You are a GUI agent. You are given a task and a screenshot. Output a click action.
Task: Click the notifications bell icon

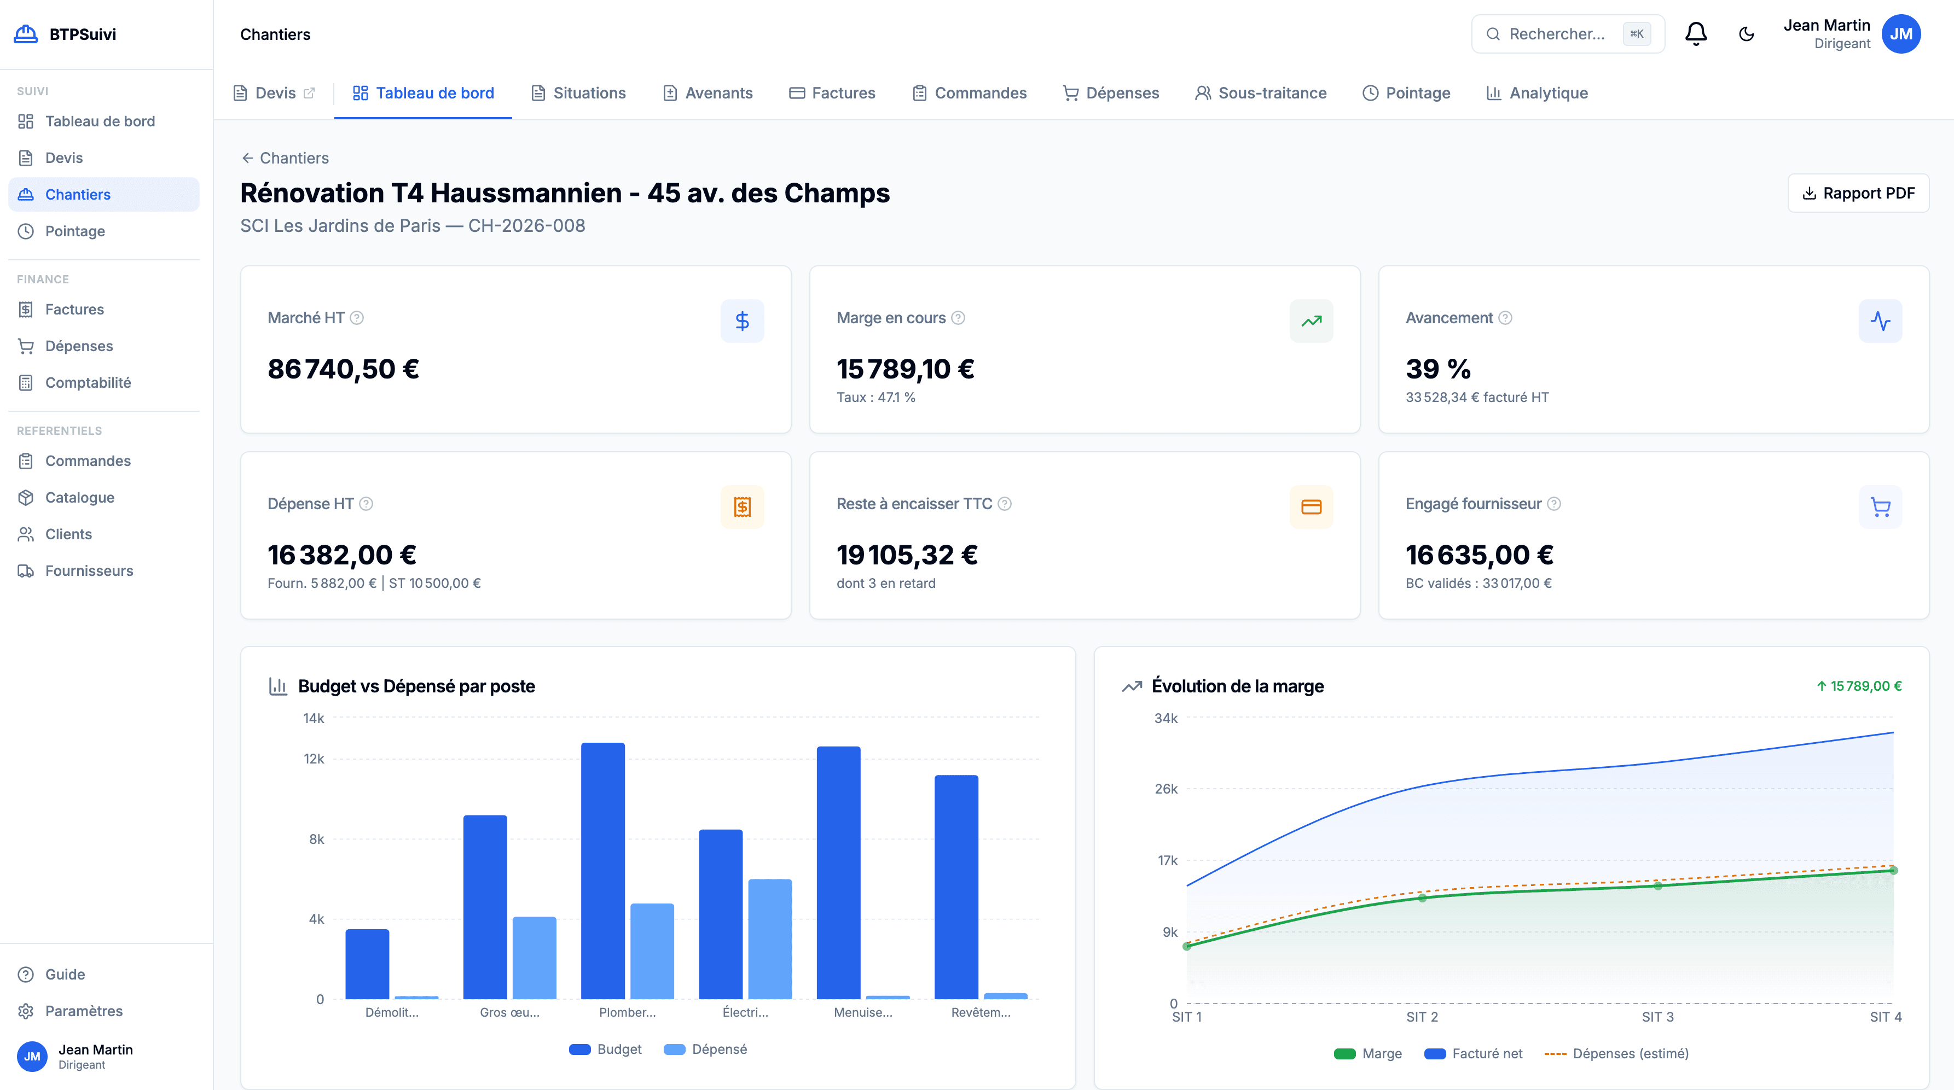1695,34
